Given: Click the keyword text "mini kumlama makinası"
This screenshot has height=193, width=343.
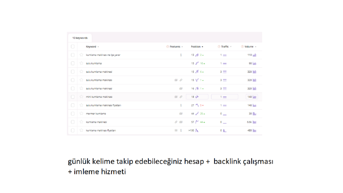Looking at the screenshot, I should click(99, 97).
